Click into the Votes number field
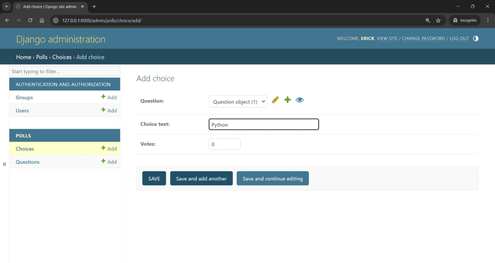 click(224, 144)
